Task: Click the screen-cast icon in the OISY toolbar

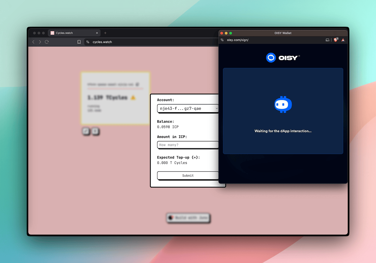Action: coord(327,40)
